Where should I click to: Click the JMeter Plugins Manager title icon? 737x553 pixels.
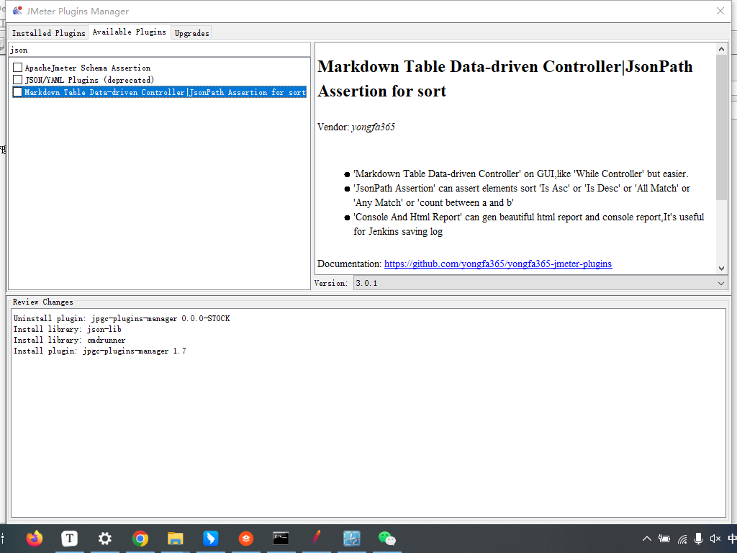pyautogui.click(x=17, y=11)
